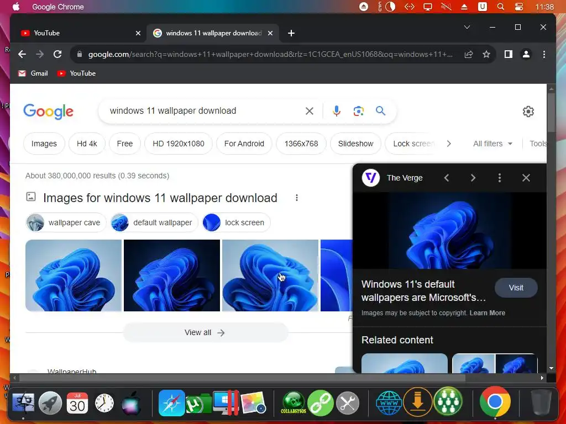Screen dimensions: 566x424
Task: Apply the Hd 4k filter chip
Action: click(x=87, y=144)
